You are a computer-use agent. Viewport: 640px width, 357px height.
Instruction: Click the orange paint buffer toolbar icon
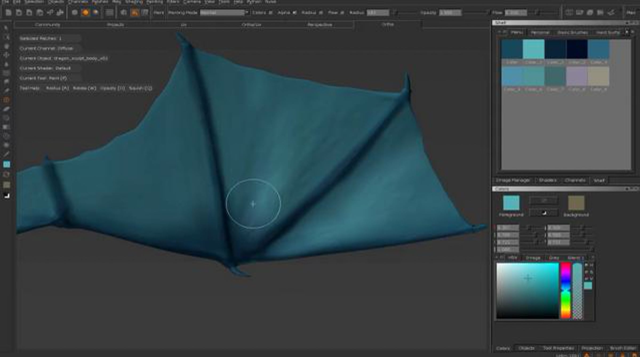click(x=135, y=13)
